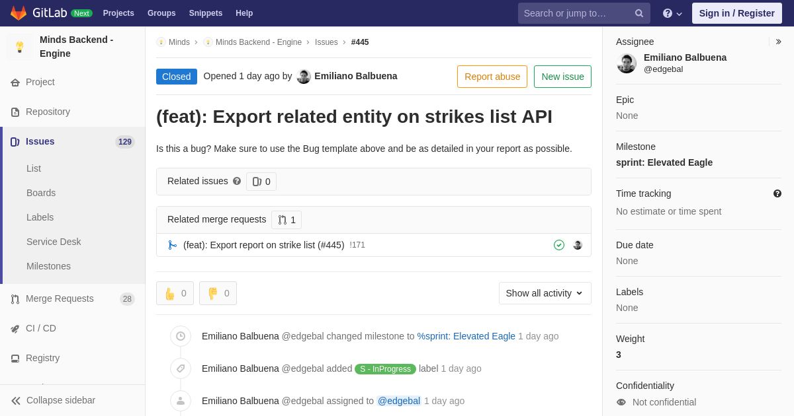794x416 pixels.
Task: Click the Issues breadcrumb link
Action: (x=326, y=42)
